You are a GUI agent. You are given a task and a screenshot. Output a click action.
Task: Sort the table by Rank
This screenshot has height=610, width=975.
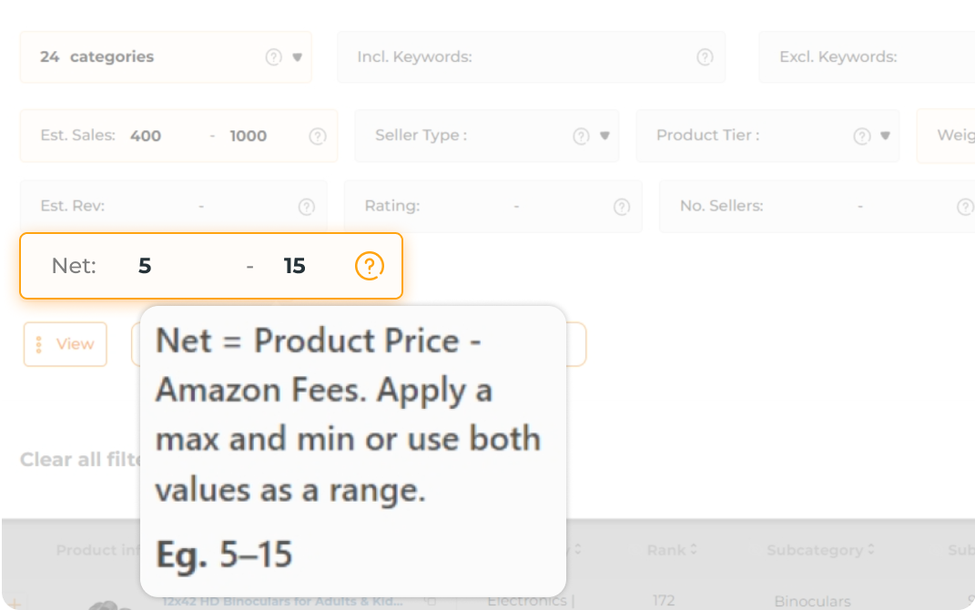(672, 550)
